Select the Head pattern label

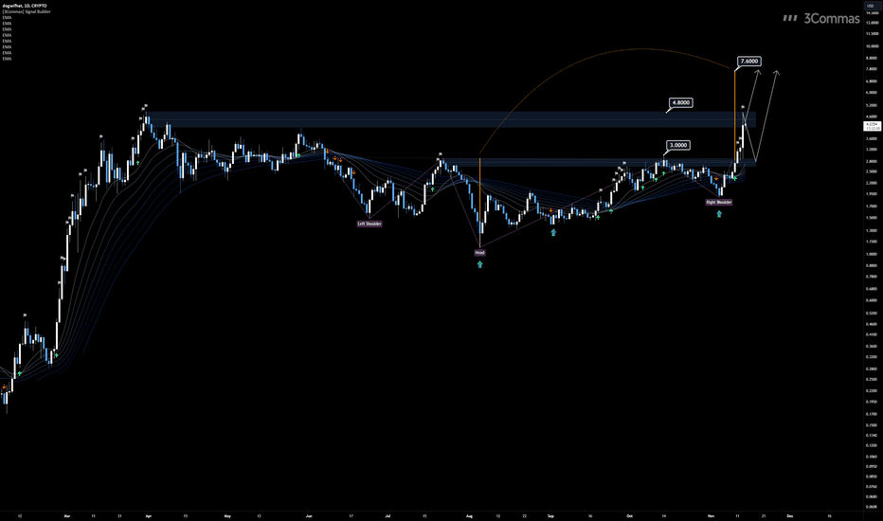pos(479,253)
